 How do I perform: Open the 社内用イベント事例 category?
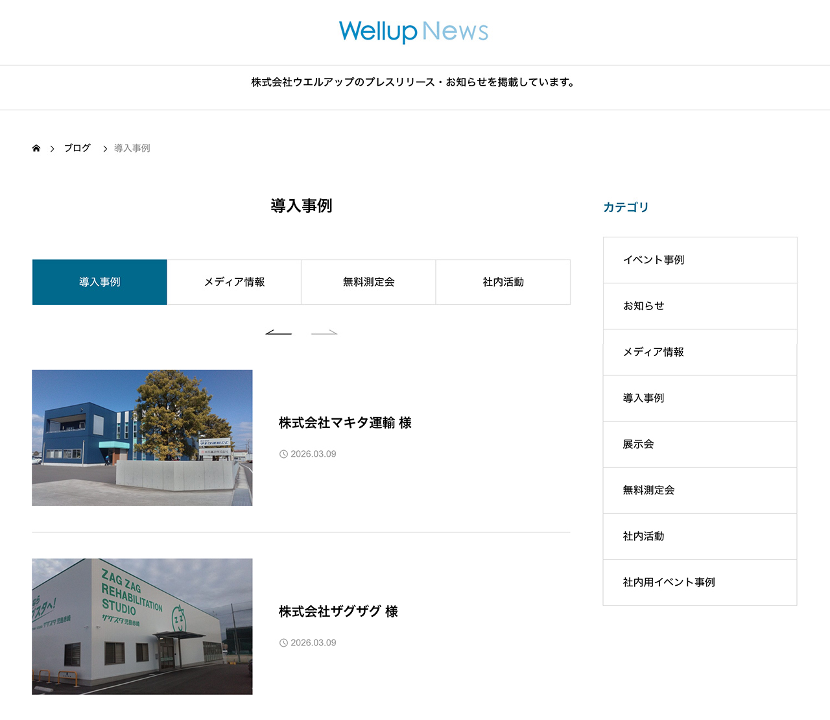point(669,582)
